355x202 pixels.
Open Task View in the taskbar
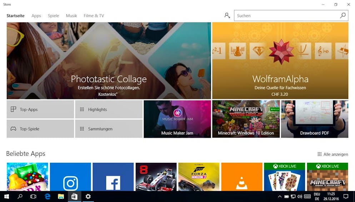pyautogui.click(x=33, y=197)
